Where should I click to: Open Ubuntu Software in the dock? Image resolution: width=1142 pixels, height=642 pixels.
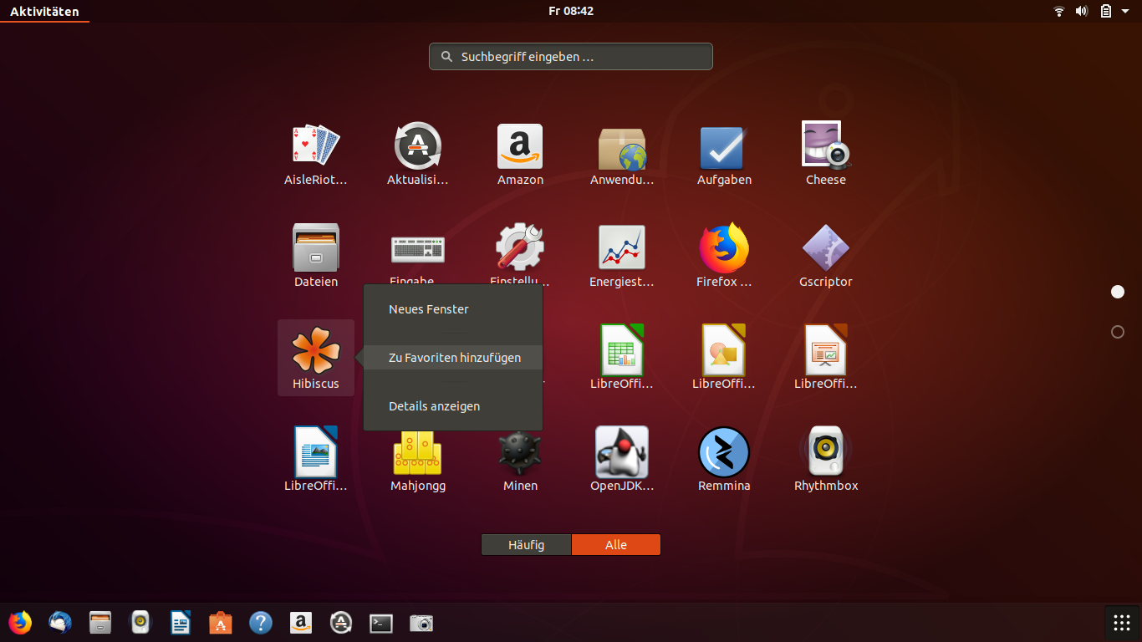pyautogui.click(x=221, y=623)
